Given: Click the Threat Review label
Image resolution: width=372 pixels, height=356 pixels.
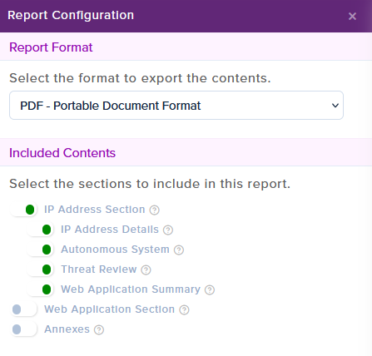Looking at the screenshot, I should (99, 269).
